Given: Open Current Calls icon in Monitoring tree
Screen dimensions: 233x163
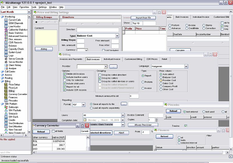Looking at the screenshot, I should point(6,20).
